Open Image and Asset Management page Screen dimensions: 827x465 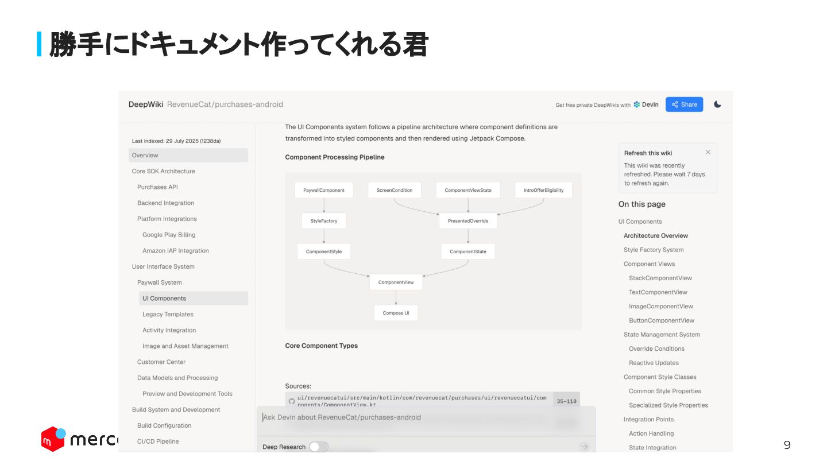click(x=186, y=346)
